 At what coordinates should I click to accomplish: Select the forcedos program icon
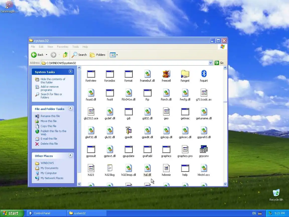110,74
